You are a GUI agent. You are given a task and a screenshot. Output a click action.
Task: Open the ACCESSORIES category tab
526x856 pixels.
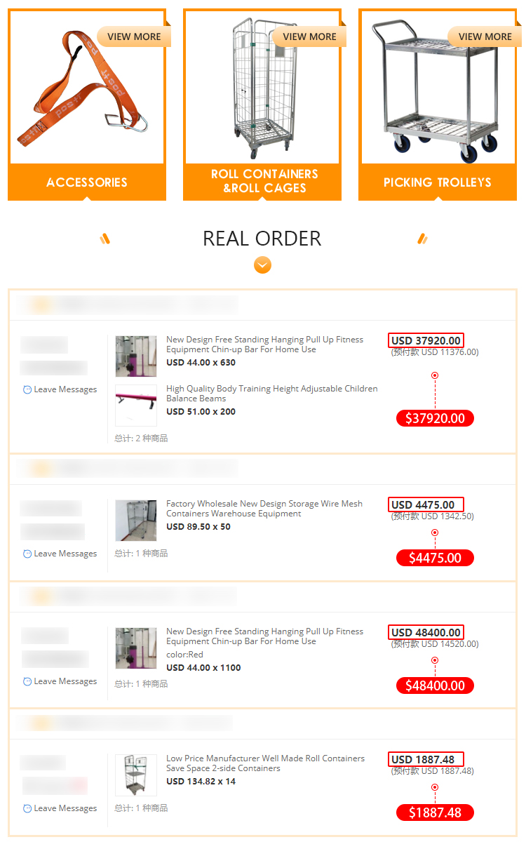[87, 182]
